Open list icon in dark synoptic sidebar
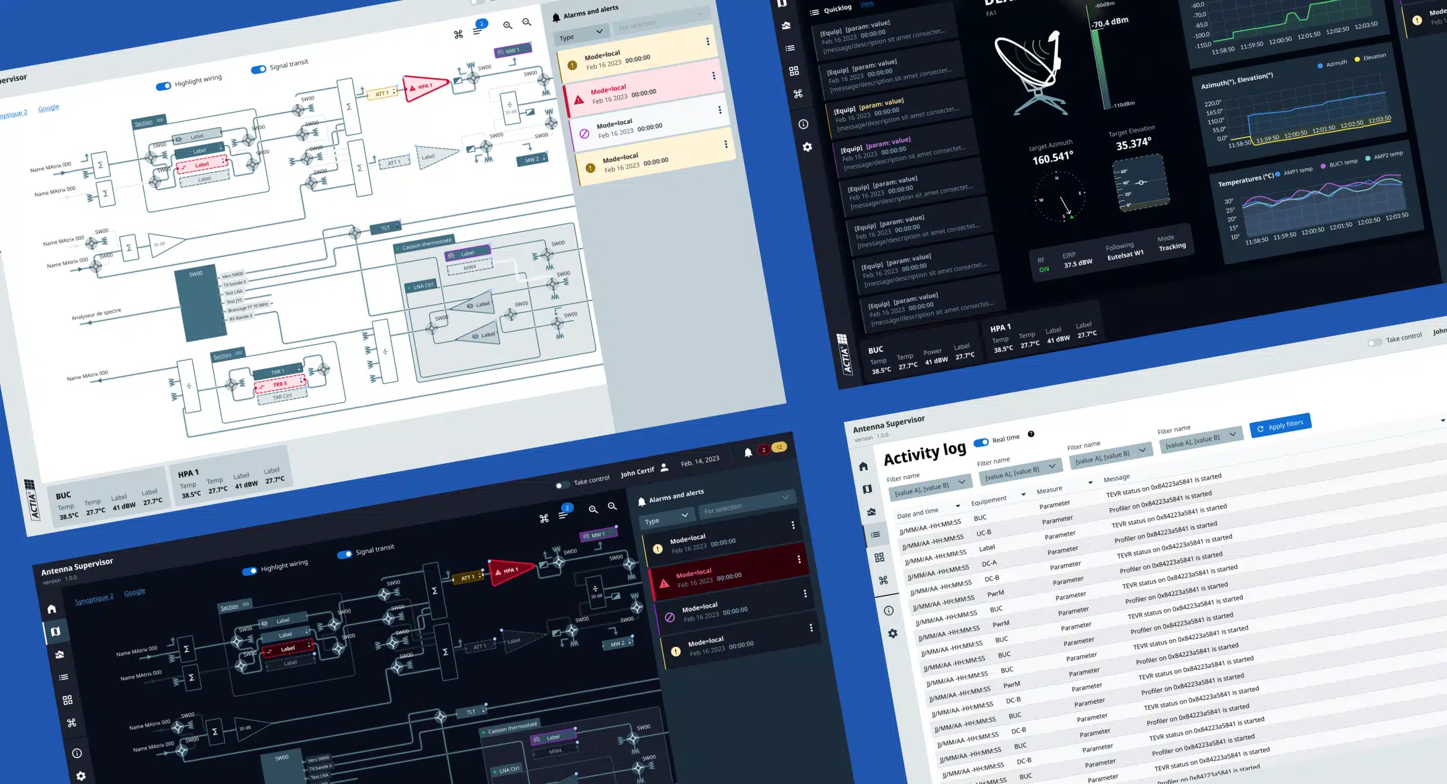The width and height of the screenshot is (1447, 784). (63, 677)
